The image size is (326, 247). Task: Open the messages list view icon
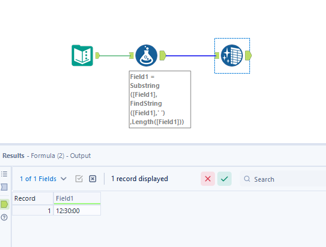tap(4, 174)
